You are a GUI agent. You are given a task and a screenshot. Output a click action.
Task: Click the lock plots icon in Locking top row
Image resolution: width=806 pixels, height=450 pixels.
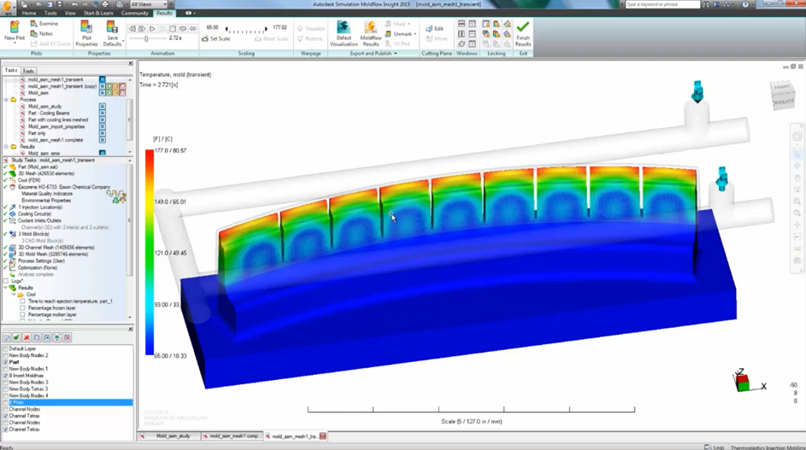[x=497, y=24]
